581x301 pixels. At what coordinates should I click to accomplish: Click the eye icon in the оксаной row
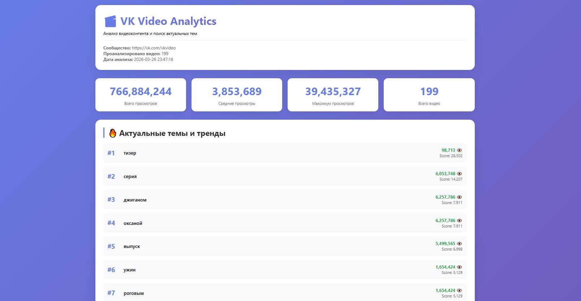coord(459,221)
